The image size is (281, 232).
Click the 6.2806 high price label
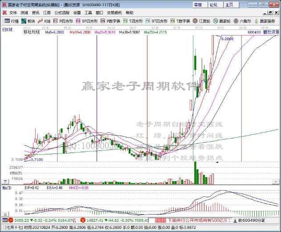[x=227, y=39]
